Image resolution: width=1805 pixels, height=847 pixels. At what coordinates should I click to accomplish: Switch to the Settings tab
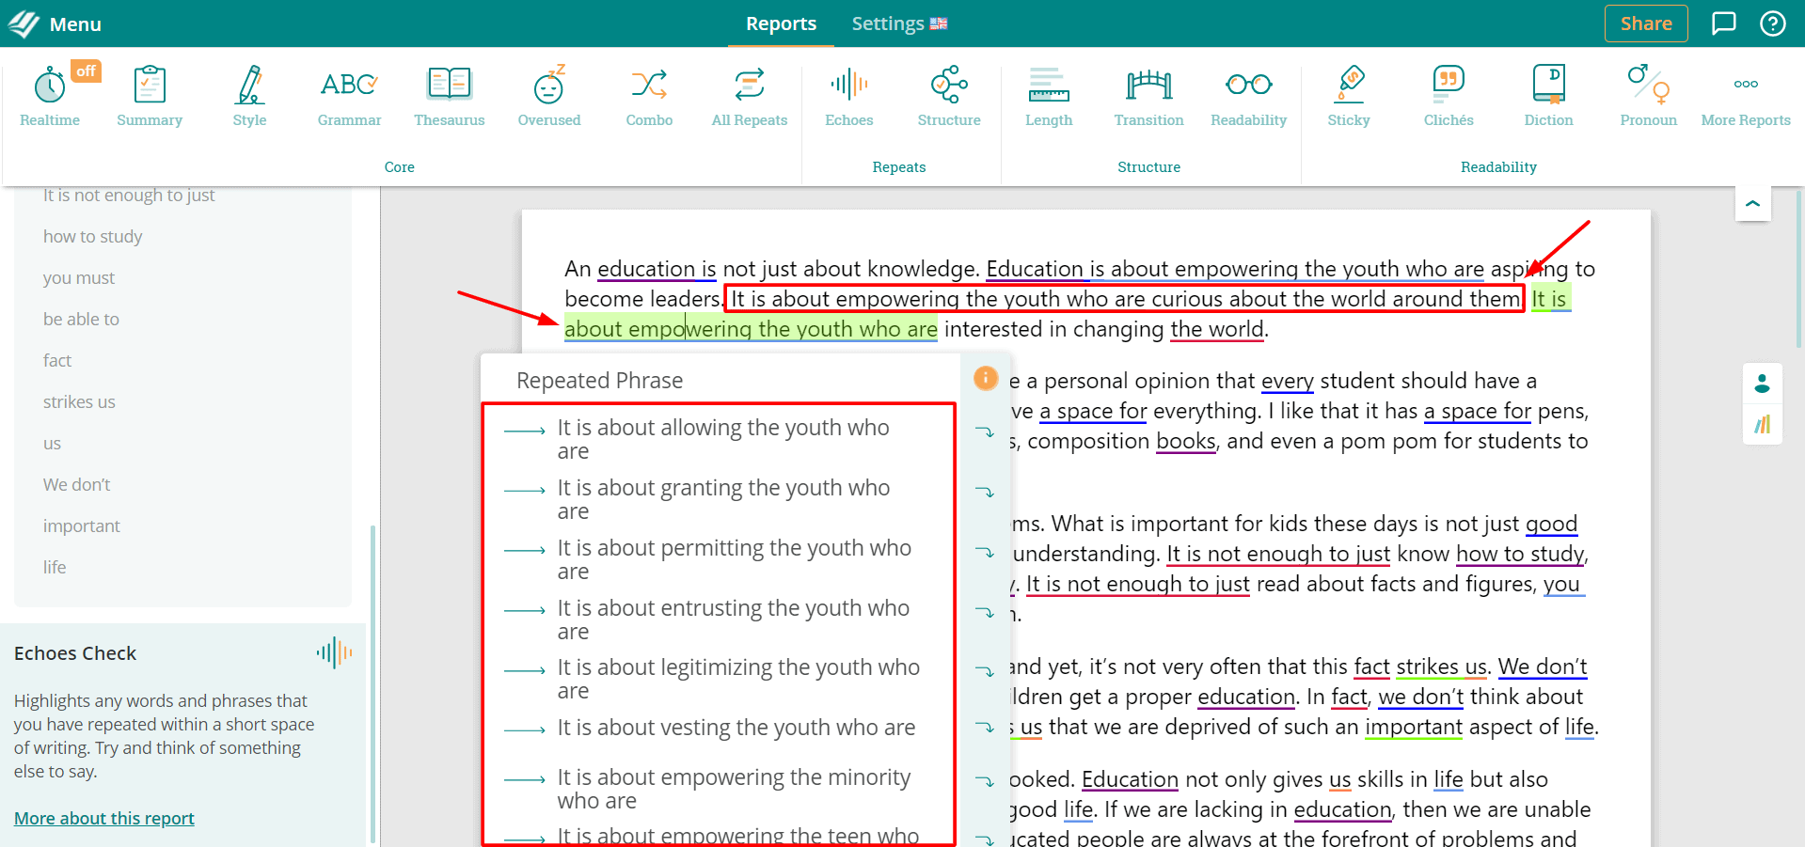click(898, 24)
